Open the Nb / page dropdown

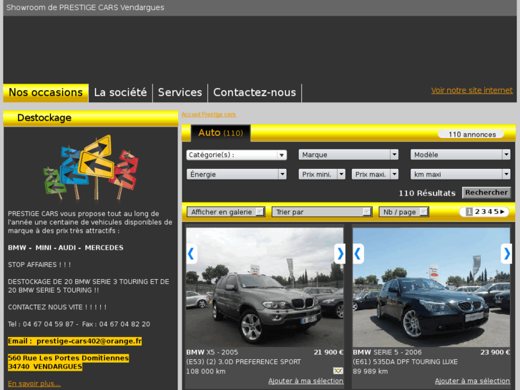tap(404, 212)
